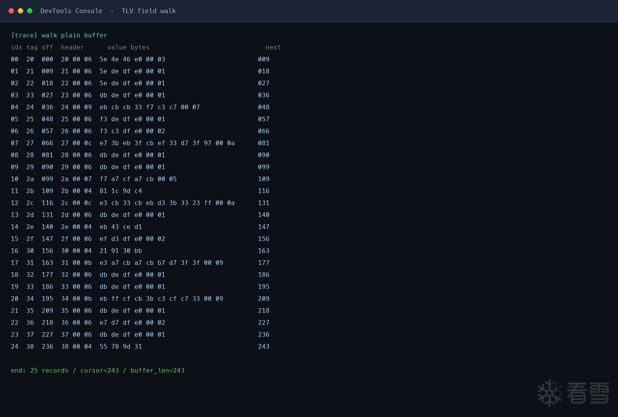Select last row idx 24 tag 38
This screenshot has width=618, height=417.
point(140,346)
